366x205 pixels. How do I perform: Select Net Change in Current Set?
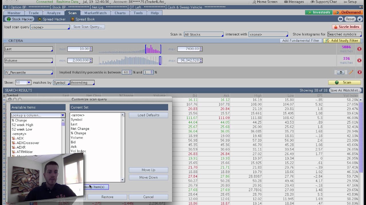pos(80,129)
